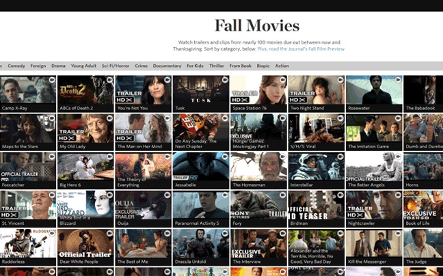Click the video camera icon on Fury tile
The height and width of the screenshot is (276, 443).
(x=282, y=195)
